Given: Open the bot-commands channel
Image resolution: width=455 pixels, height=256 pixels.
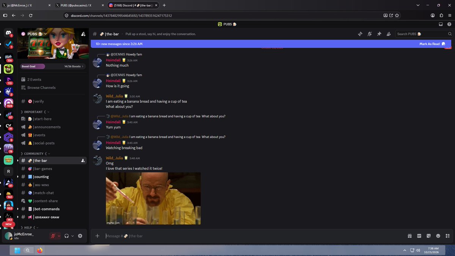Looking at the screenshot, I should coord(53,209).
